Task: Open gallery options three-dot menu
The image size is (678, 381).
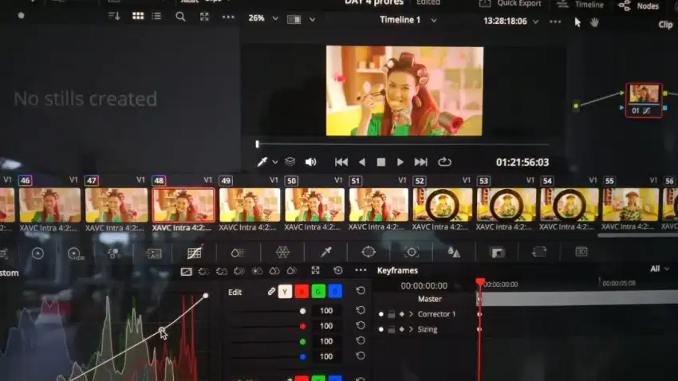Action: coord(228,18)
